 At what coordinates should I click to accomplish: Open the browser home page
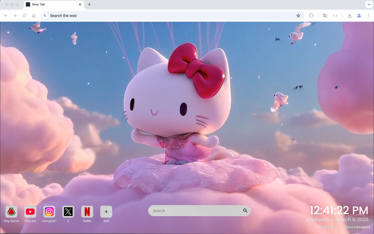tap(34, 16)
